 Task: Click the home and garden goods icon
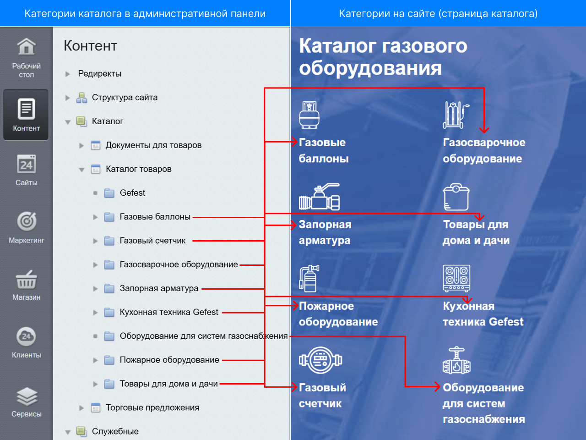click(456, 197)
